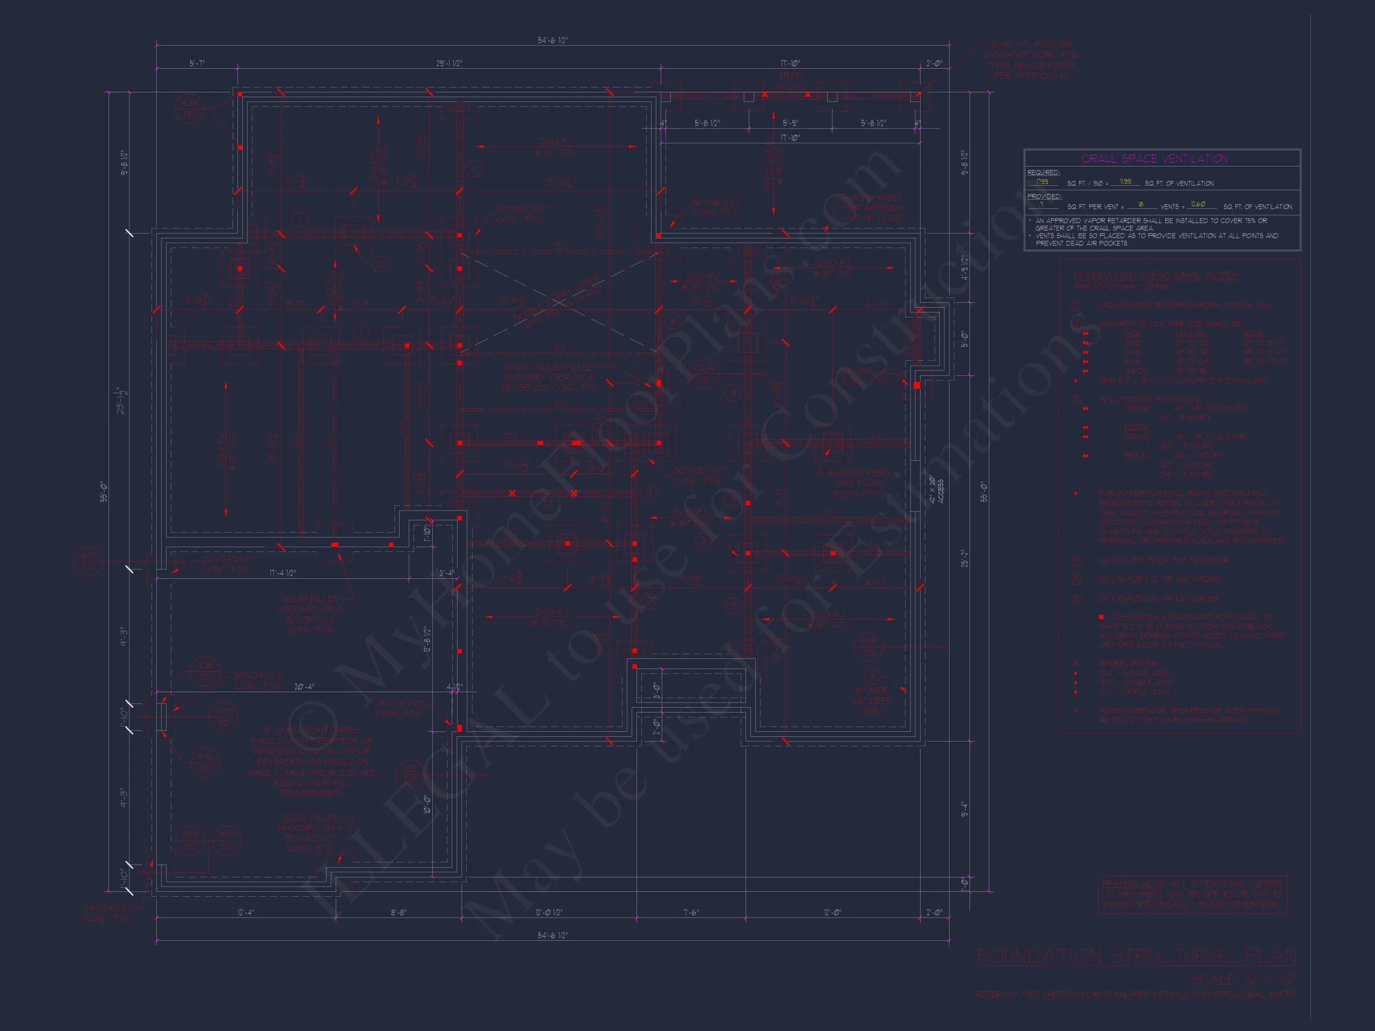Click the 'CRAWL SPACE VENTILATION' table title

pyautogui.click(x=1154, y=158)
